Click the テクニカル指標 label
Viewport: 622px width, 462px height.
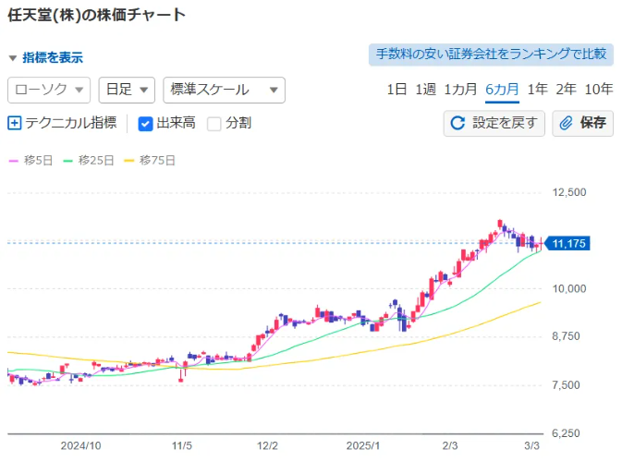[x=71, y=123]
